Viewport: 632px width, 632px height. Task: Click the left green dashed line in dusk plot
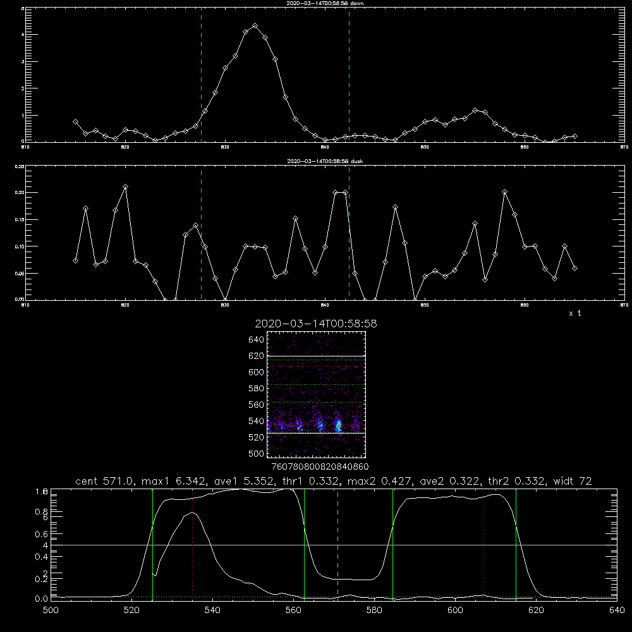tap(201, 233)
